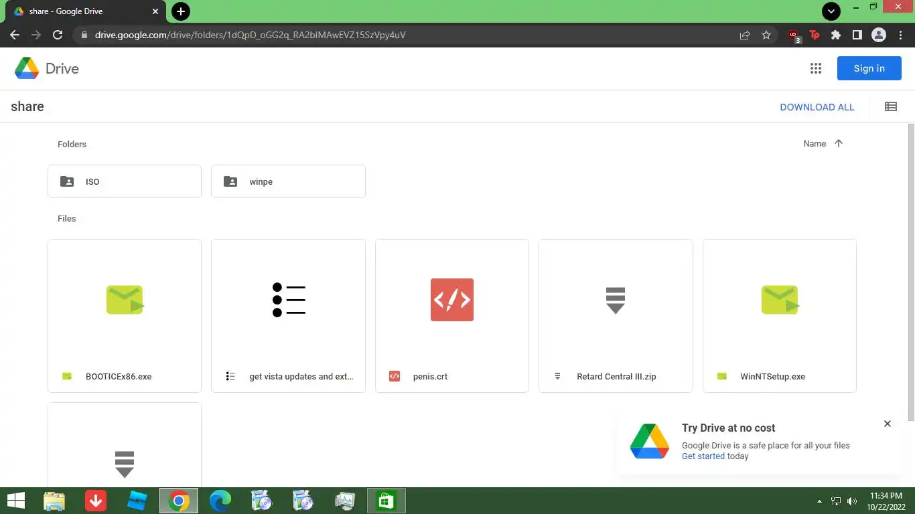Click the browser back arrow
915x514 pixels.
click(15, 35)
